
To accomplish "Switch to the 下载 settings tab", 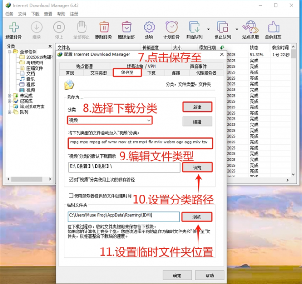I will point(152,73).
